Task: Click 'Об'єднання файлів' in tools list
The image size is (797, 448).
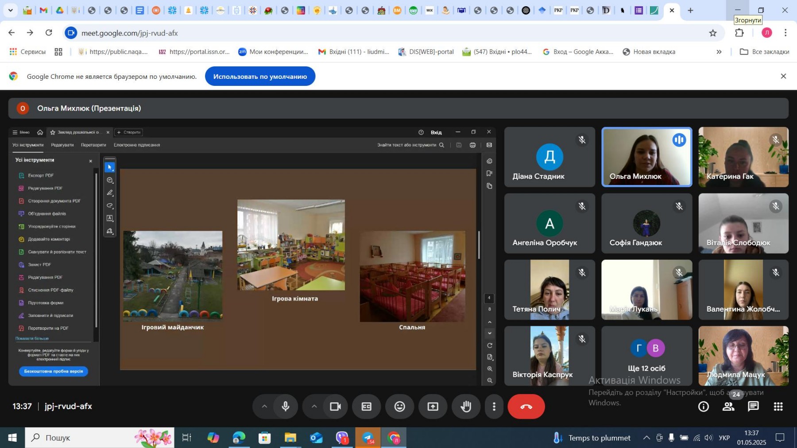Action: click(47, 213)
